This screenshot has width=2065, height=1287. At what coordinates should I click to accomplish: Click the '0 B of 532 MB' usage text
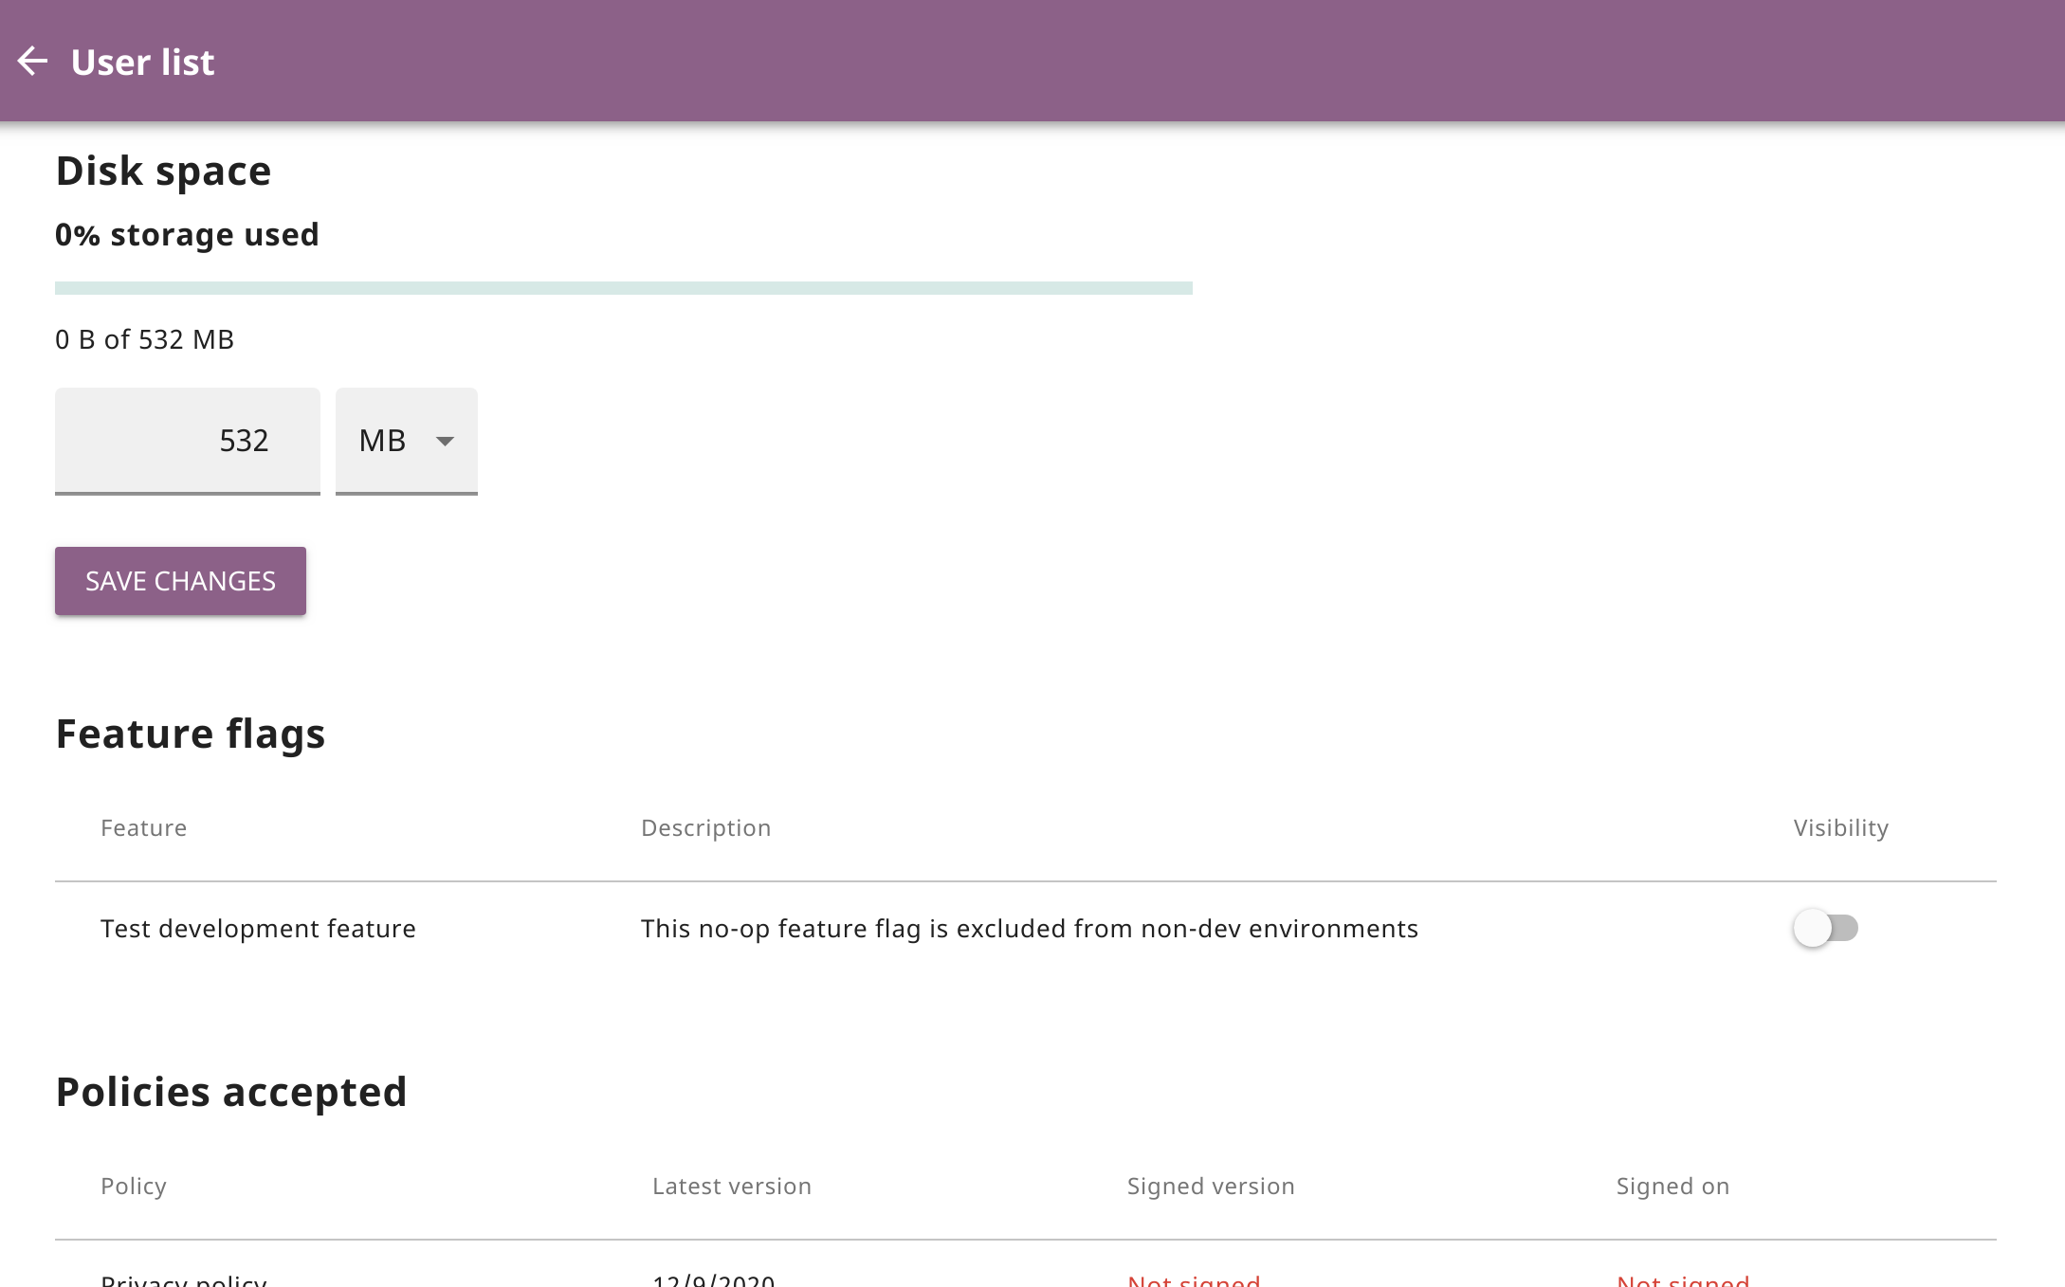(x=144, y=339)
